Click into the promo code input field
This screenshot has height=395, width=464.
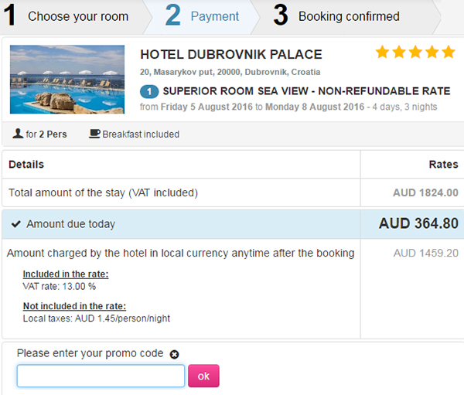point(101,376)
